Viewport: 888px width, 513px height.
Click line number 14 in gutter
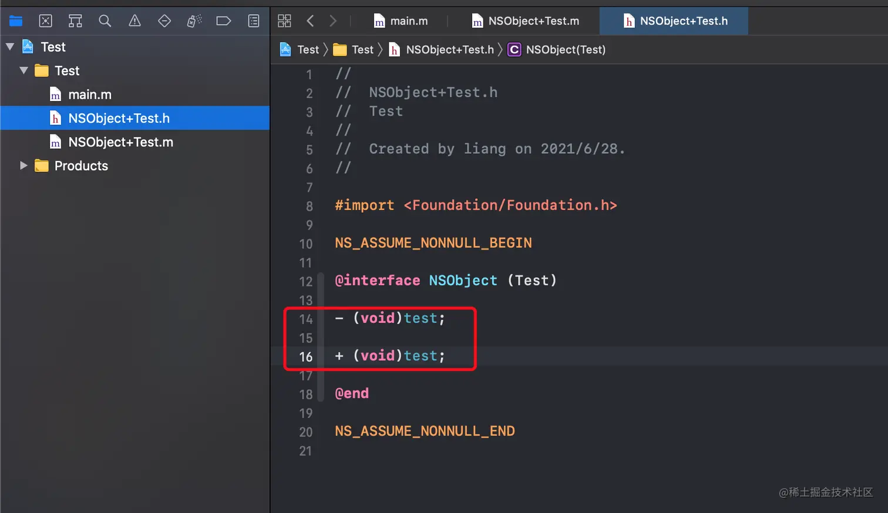pyautogui.click(x=305, y=319)
